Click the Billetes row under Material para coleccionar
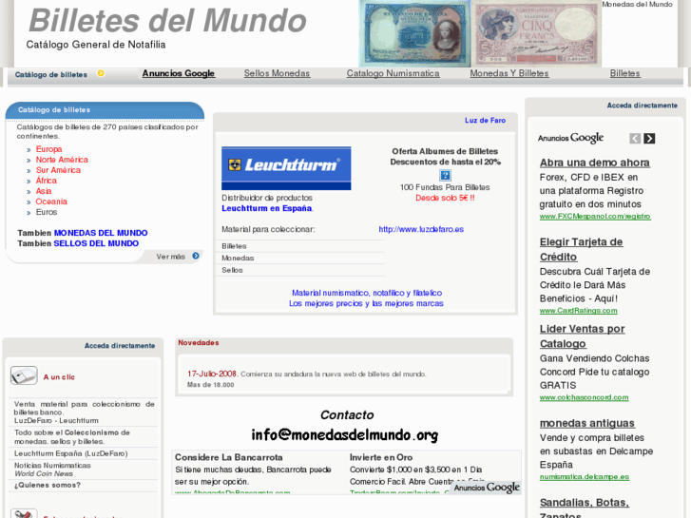Image resolution: width=691 pixels, height=518 pixels. coord(300,246)
